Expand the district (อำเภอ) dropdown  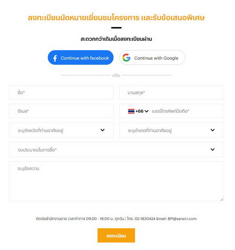pos(171,130)
